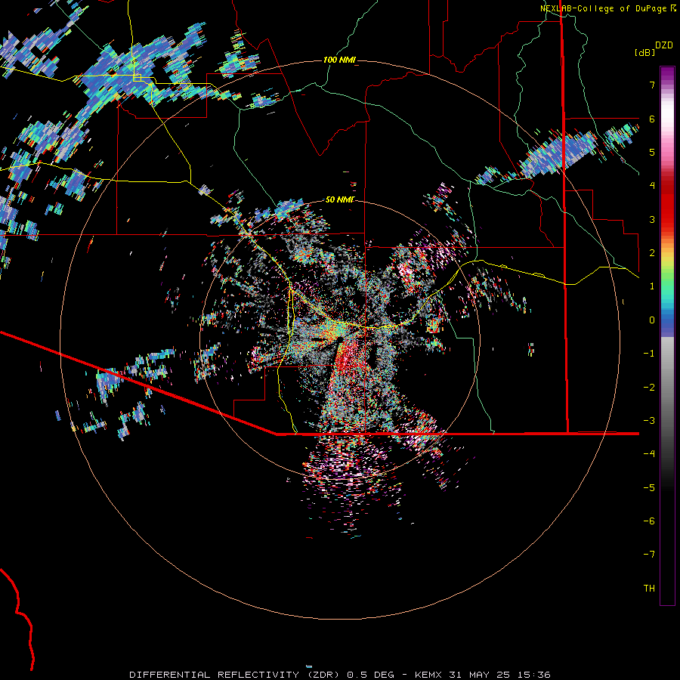This screenshot has height=680, width=680.
Task: Click the "50 NMI" range ring label
Action: [x=339, y=199]
